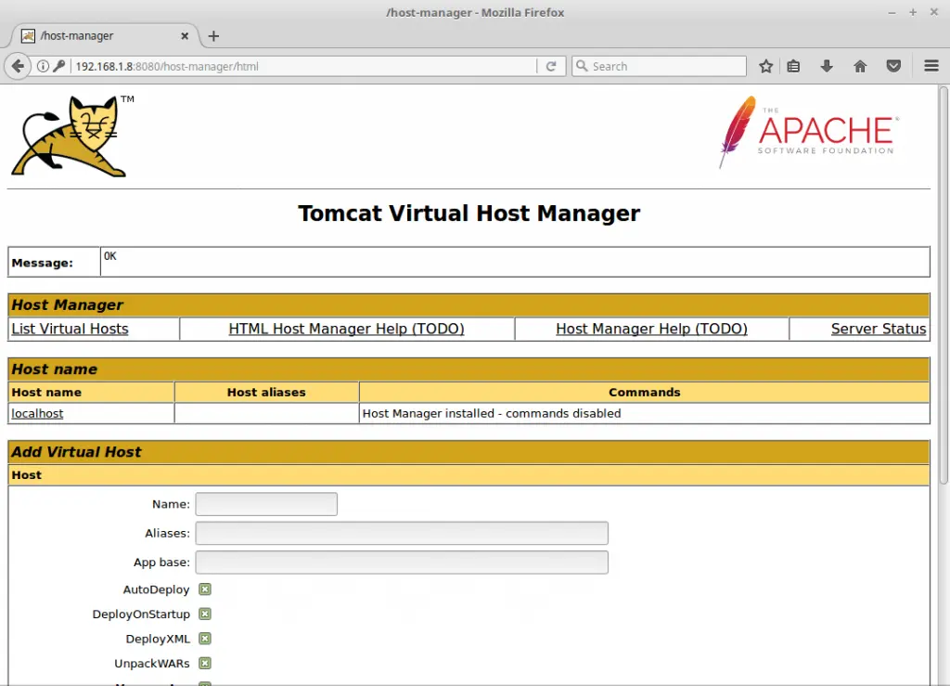Click the Tomcat cat logo
The image size is (950, 686).
tap(71, 136)
